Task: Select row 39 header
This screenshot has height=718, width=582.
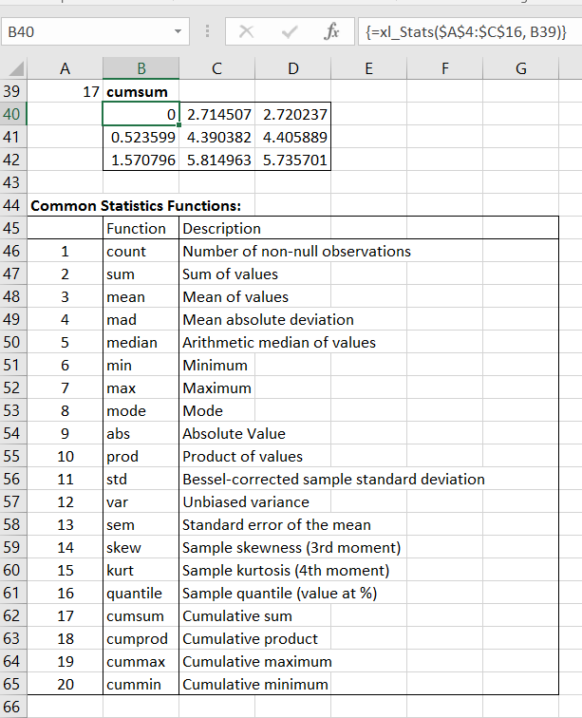Action: click(x=12, y=92)
